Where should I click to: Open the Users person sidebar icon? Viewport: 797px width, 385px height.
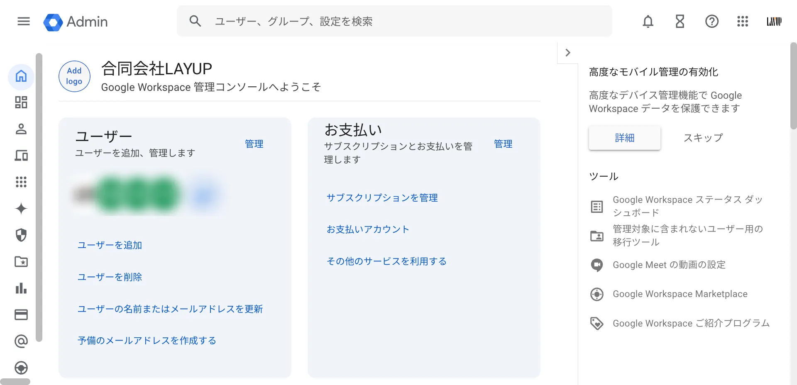[x=21, y=129]
